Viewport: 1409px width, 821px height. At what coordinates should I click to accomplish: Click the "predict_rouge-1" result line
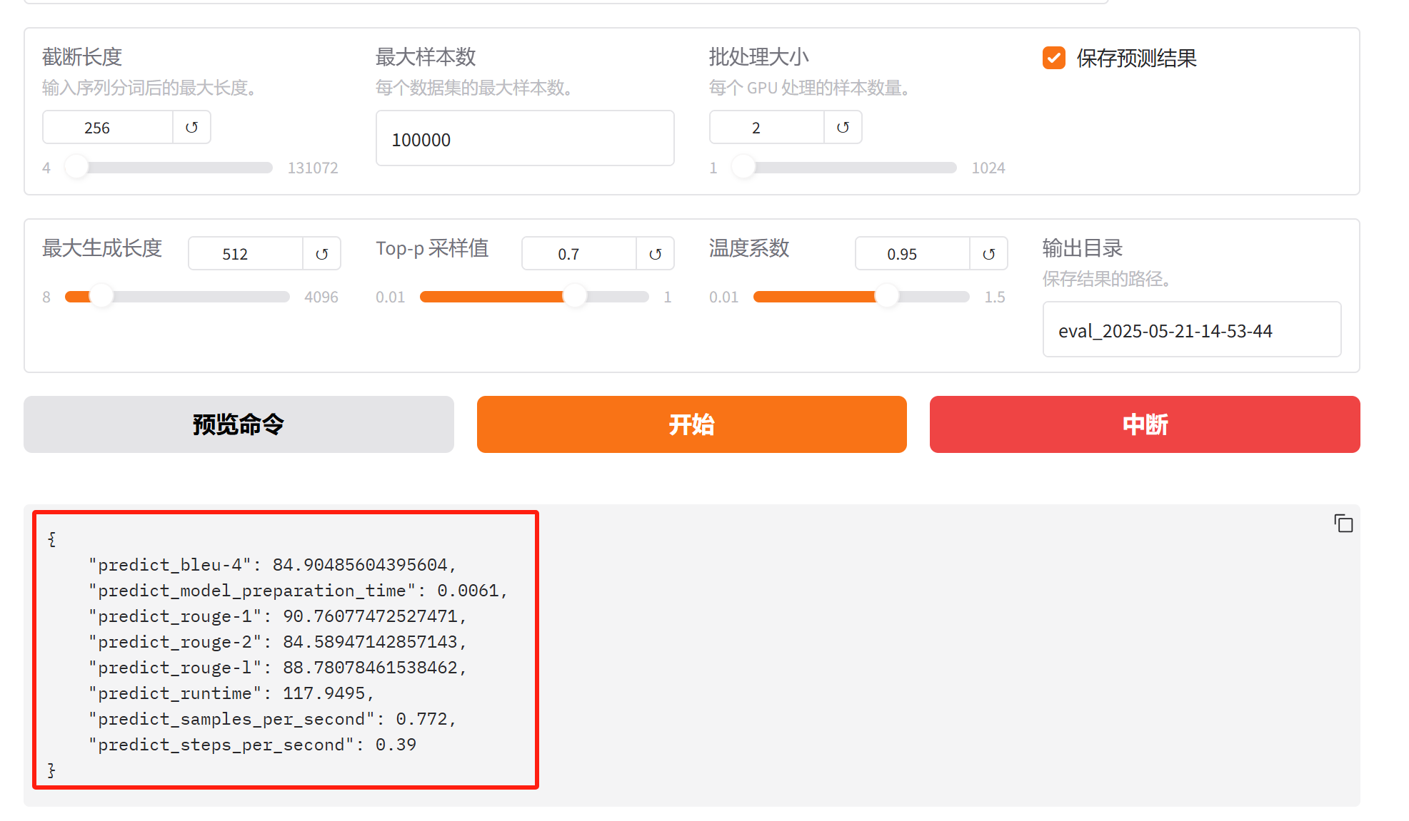click(278, 616)
